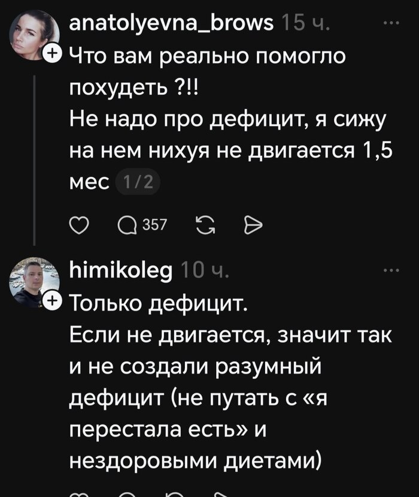The image size is (419, 497).
Task: Follow anatolyevna_brows using the plus badge
Action: [52, 54]
